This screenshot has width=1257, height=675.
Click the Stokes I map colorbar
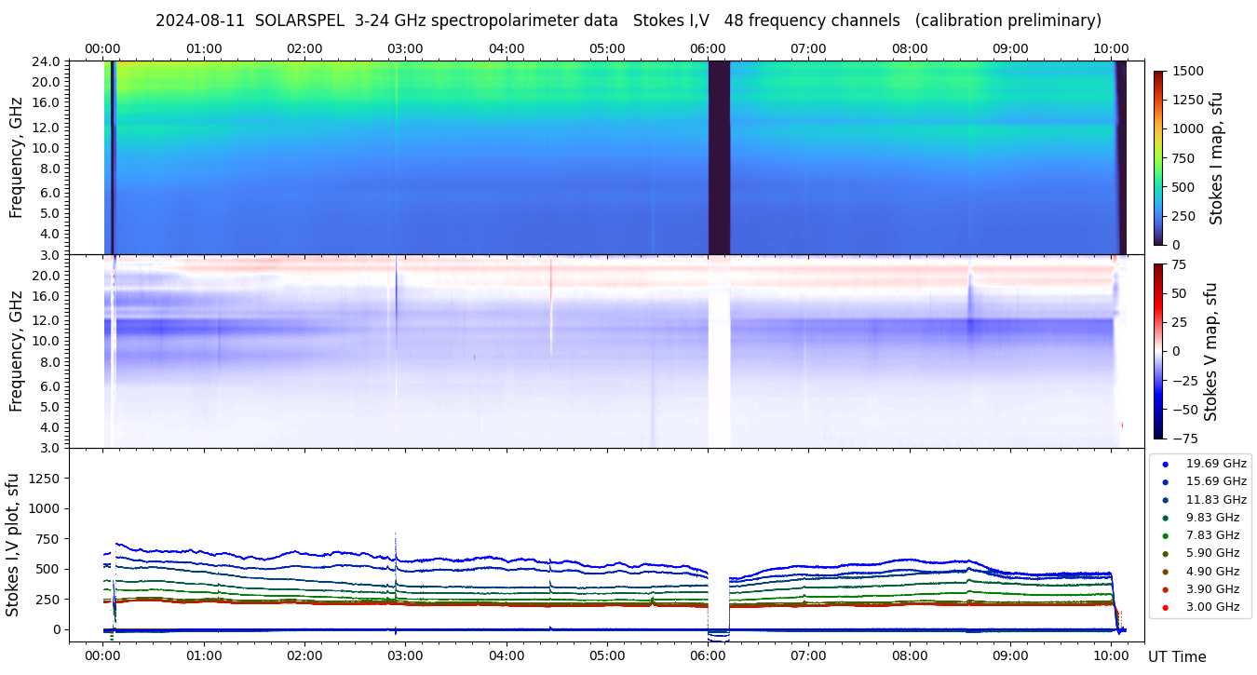coord(1158,157)
